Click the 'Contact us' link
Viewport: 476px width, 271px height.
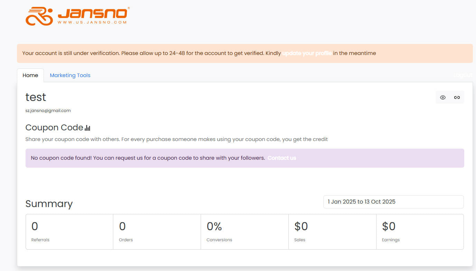(282, 158)
